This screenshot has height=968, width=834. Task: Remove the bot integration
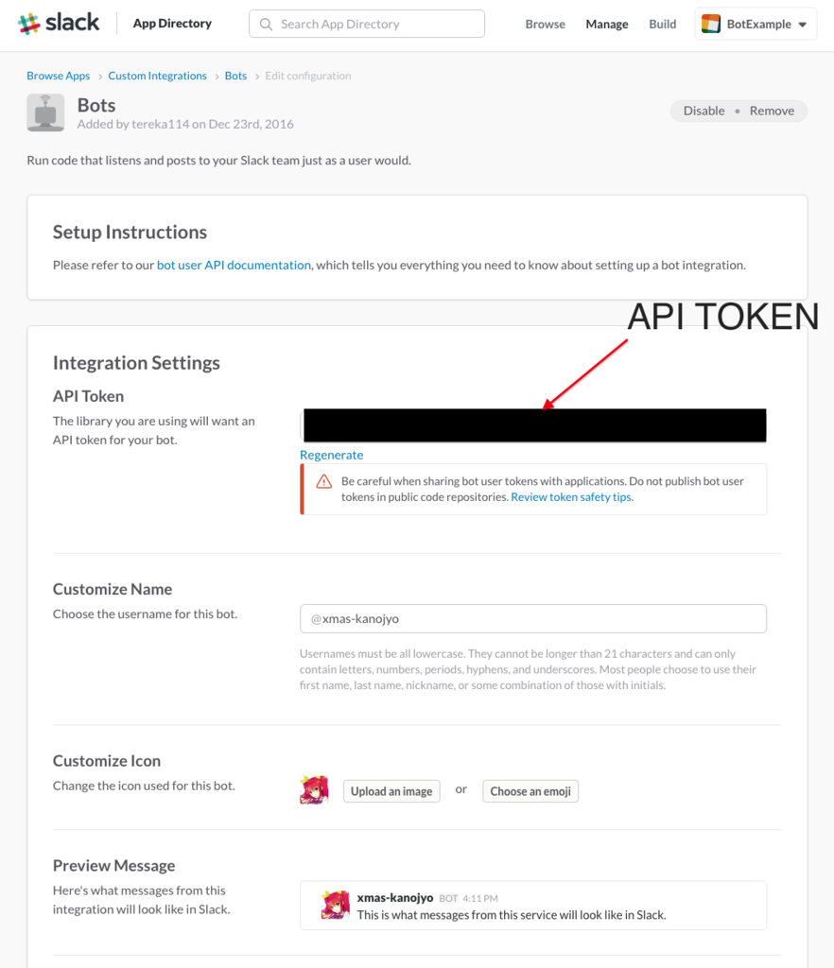772,112
